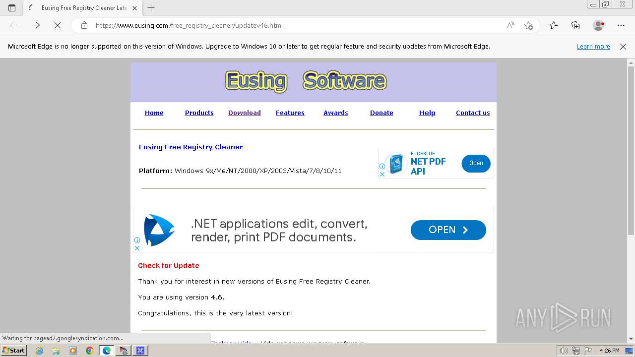The width and height of the screenshot is (635, 357).
Task: Open small ad info icon
Action: [x=382, y=167]
